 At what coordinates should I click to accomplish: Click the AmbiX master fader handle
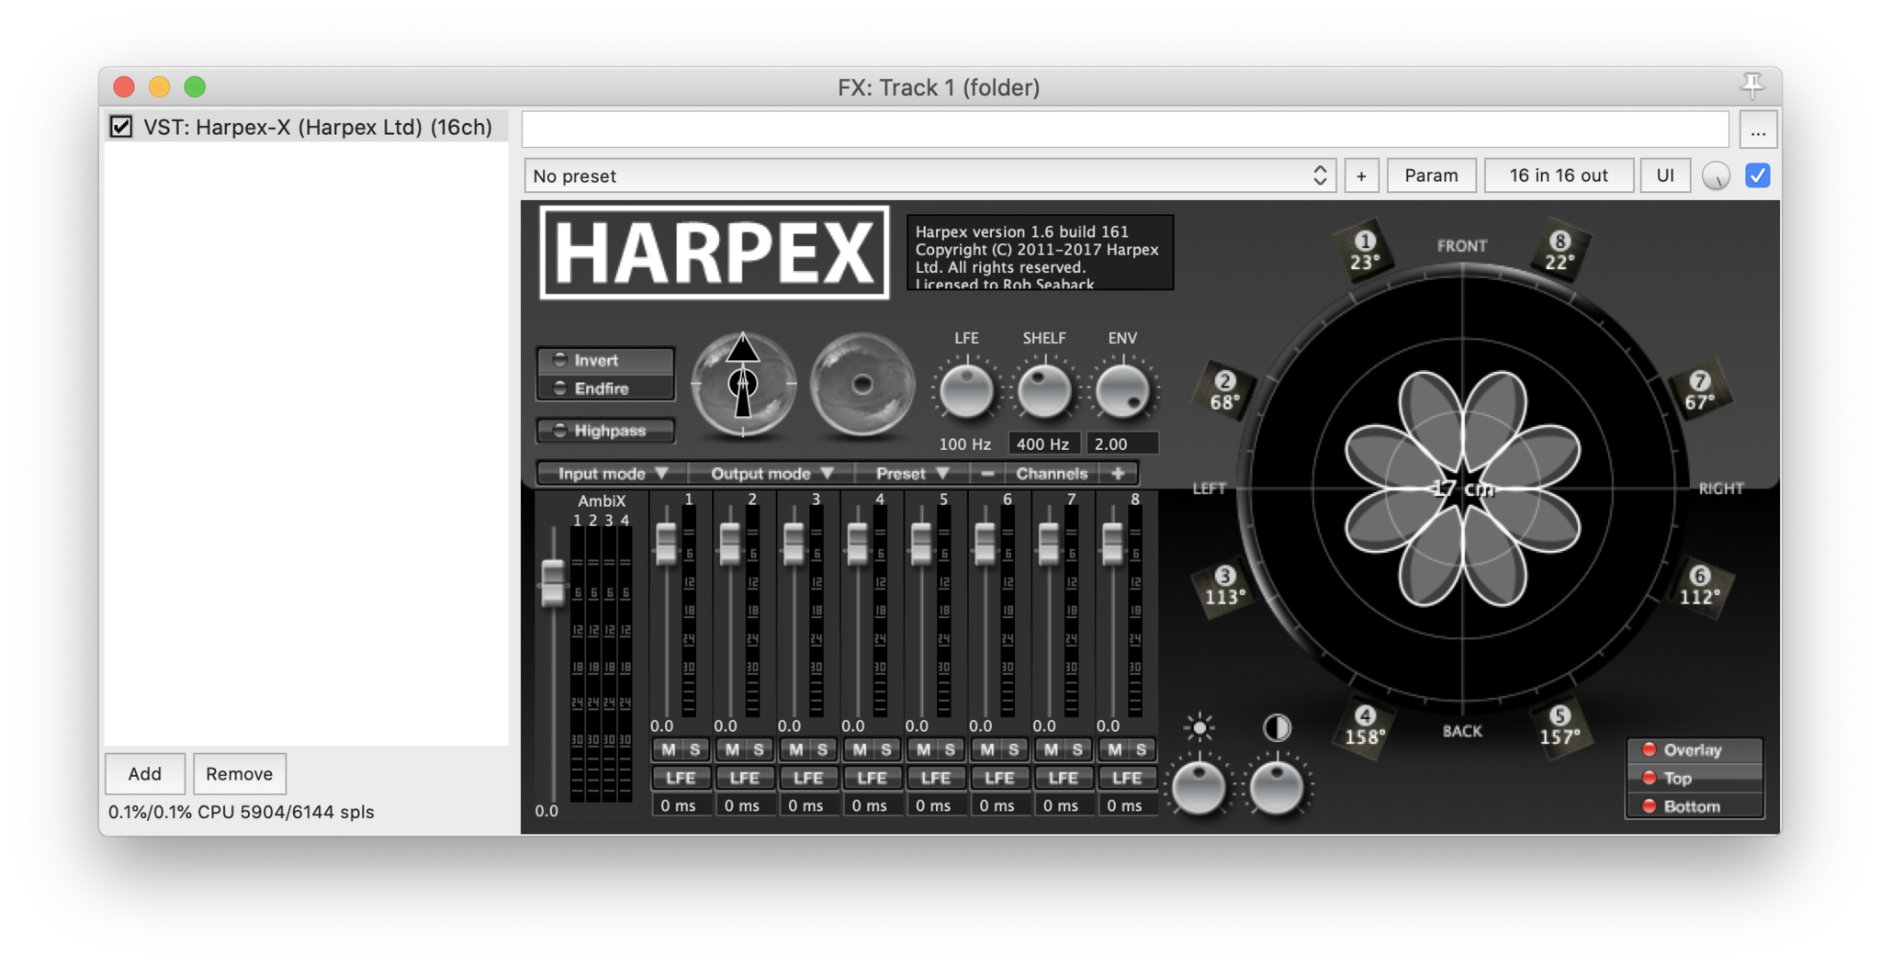(x=553, y=582)
